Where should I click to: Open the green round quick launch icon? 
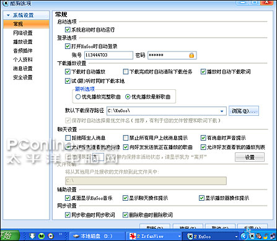42,236
